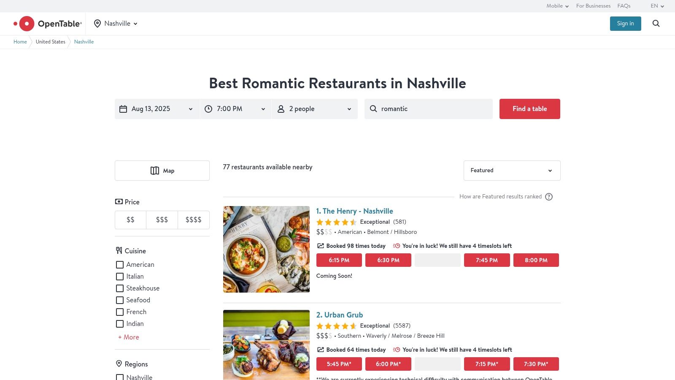Open the FAQs page
This screenshot has height=380, width=675.
point(624,6)
